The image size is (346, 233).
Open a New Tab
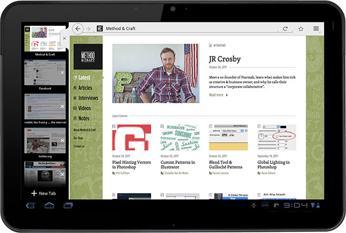(x=44, y=193)
